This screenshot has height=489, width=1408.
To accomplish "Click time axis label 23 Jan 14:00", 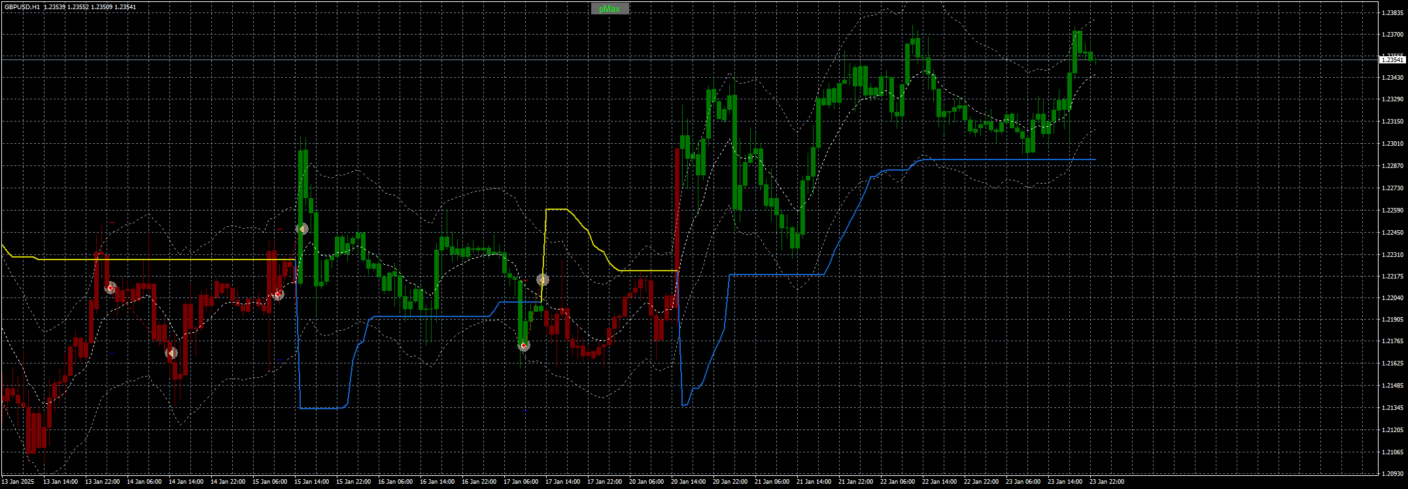I will (1065, 482).
